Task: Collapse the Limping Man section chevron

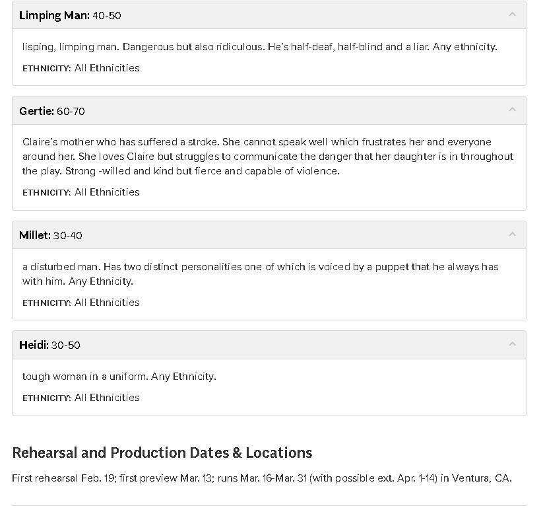Action: click(x=512, y=14)
